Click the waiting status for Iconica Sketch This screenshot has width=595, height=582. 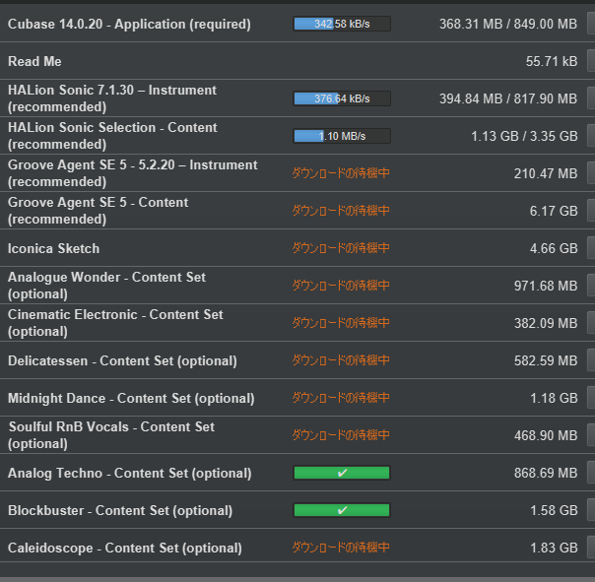(x=341, y=248)
